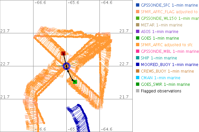This screenshot has width=199, height=132.
Task: Click the METAR tan legend swatch
Action: coord(138,25)
